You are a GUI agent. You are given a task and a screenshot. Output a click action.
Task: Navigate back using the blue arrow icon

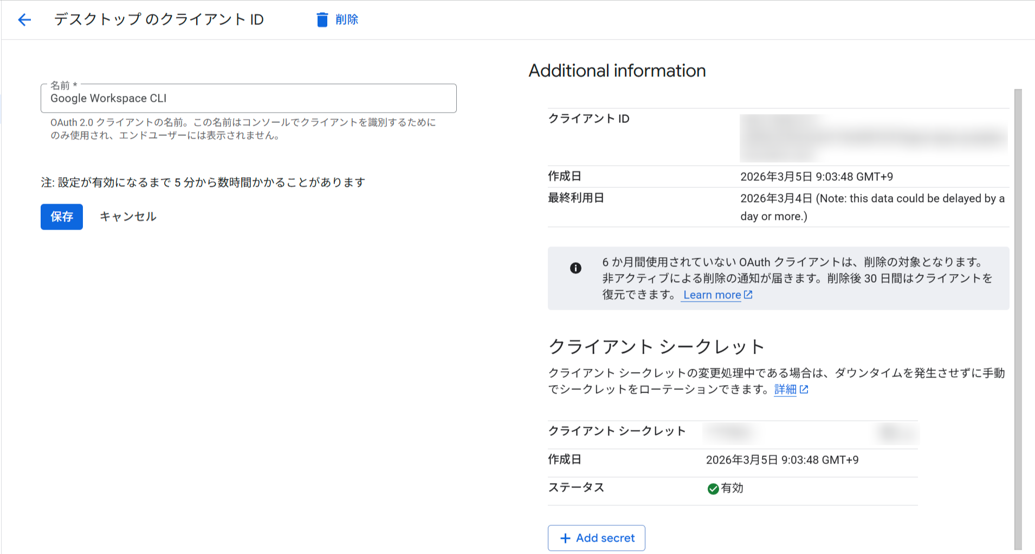(24, 19)
